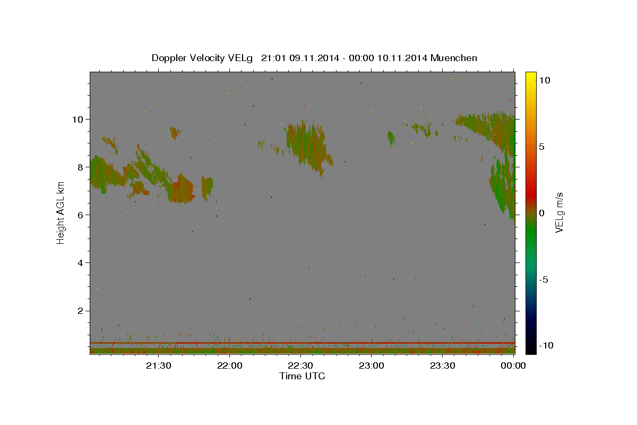
Task: Click the yellow top of the velocity colorbar
Action: coord(531,77)
